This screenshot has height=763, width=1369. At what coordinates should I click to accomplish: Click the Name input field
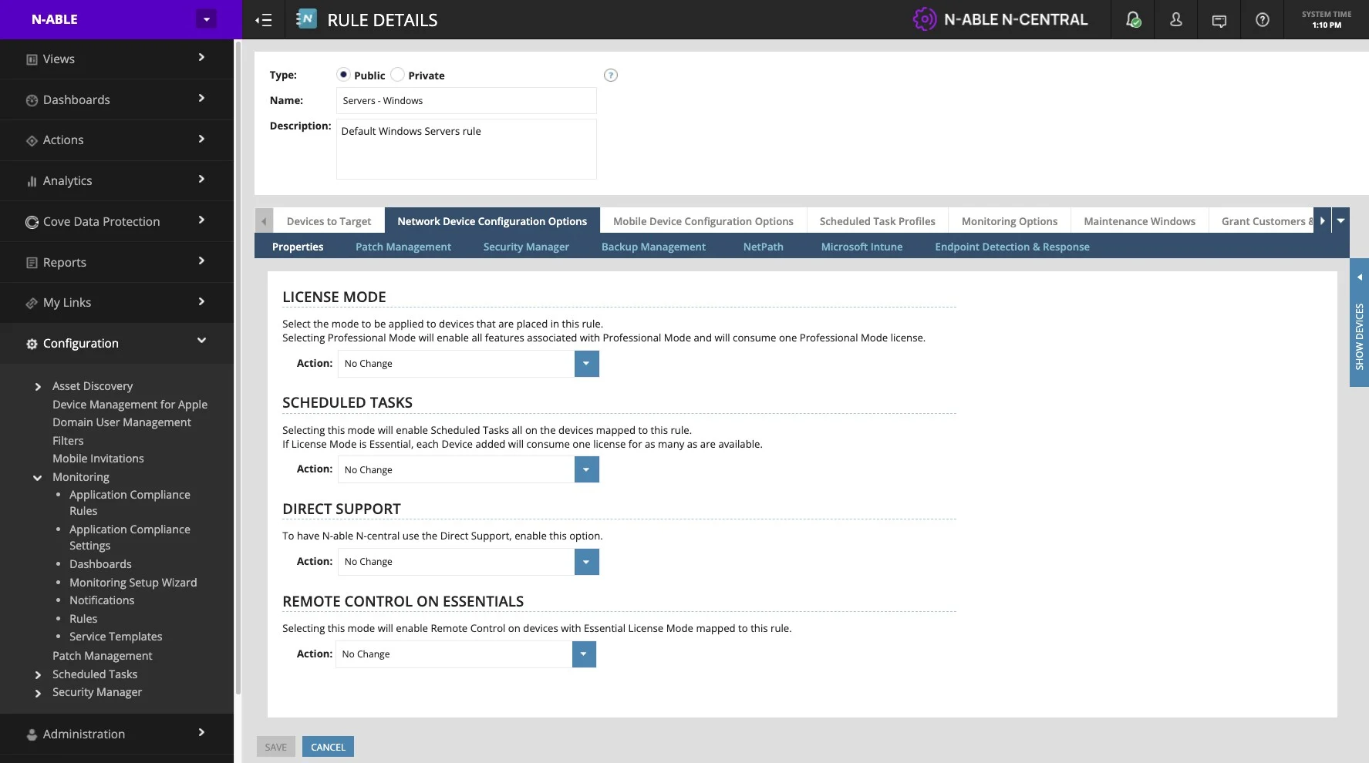coord(467,101)
